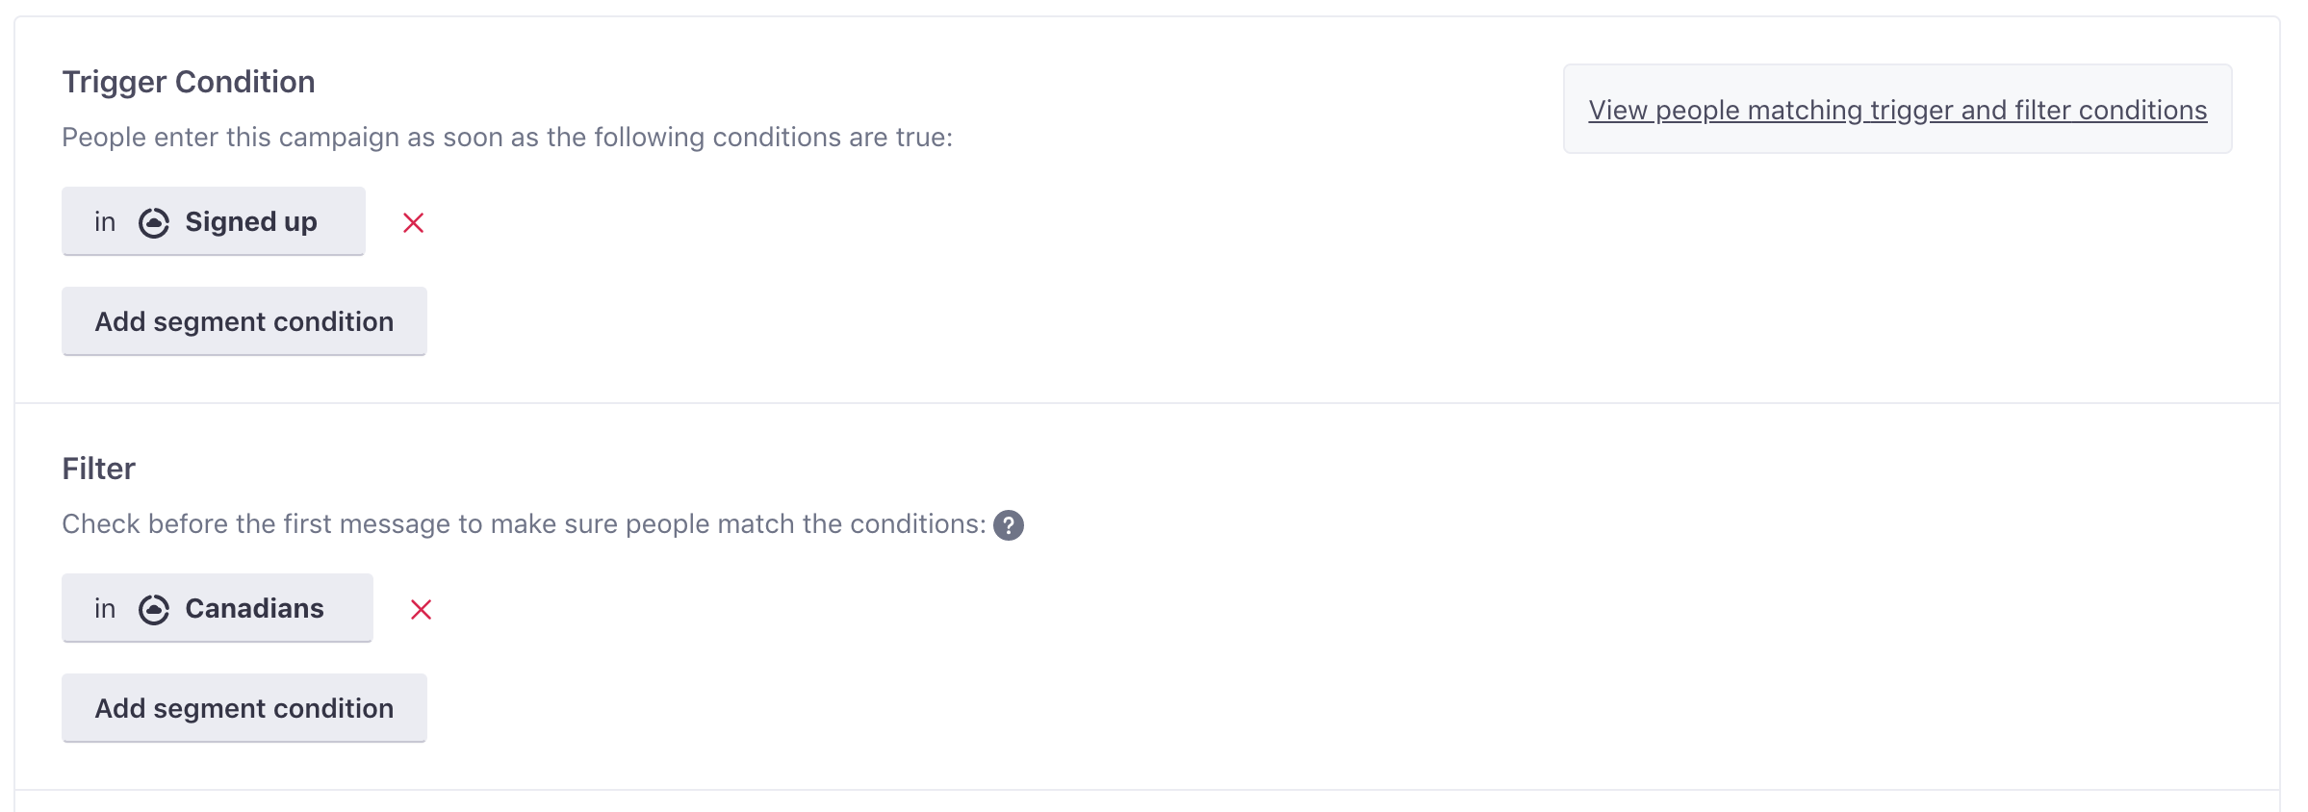Image resolution: width=2308 pixels, height=812 pixels.
Task: Open the help tooltip next to Filter description
Action: [1009, 525]
